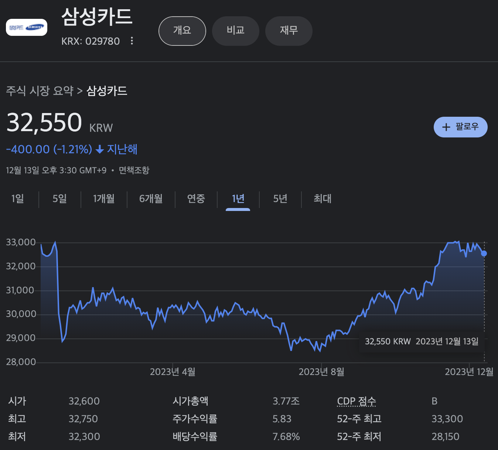Image resolution: width=498 pixels, height=450 pixels.
Task: Click the 배당수익률 label
Action: tap(195, 437)
